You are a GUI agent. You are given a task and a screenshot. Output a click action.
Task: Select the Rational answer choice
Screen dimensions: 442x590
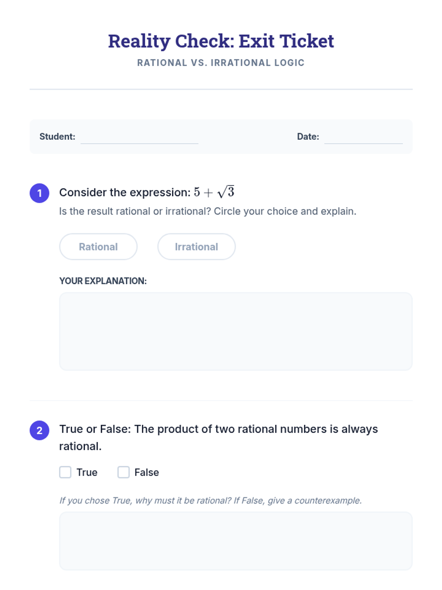point(98,247)
